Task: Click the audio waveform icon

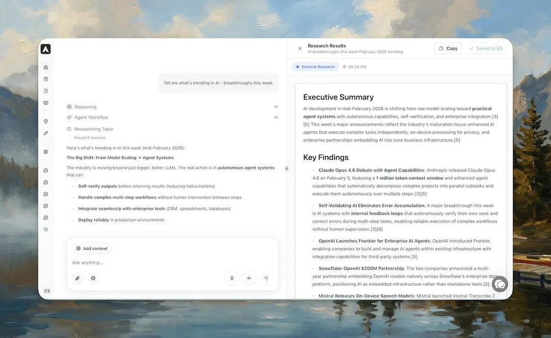Action: pyautogui.click(x=249, y=278)
